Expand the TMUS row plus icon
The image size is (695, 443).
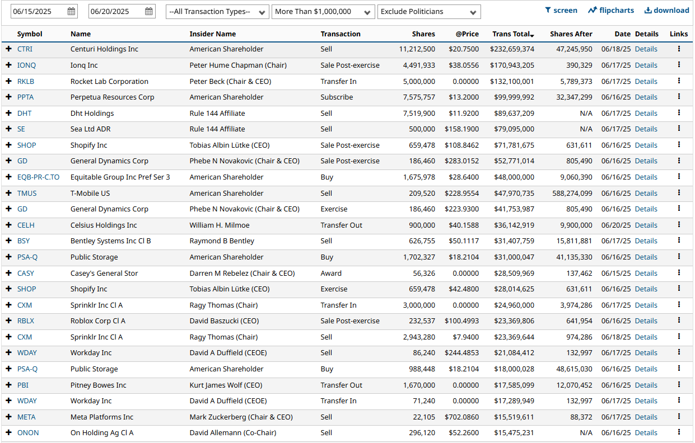(8, 193)
